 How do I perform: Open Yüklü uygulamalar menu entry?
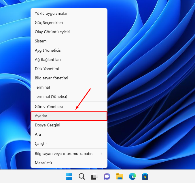tap(51, 13)
